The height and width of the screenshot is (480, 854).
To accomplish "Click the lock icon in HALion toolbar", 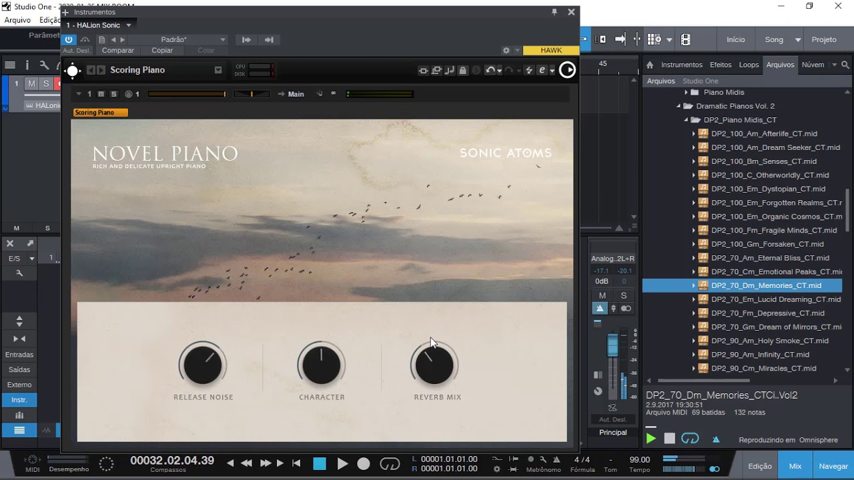I will tap(463, 70).
